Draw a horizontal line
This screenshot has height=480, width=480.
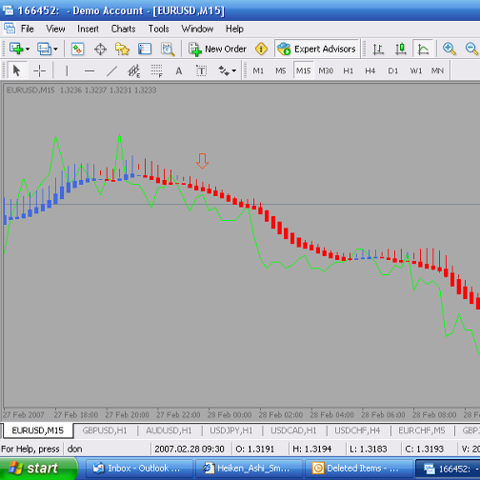click(90, 70)
